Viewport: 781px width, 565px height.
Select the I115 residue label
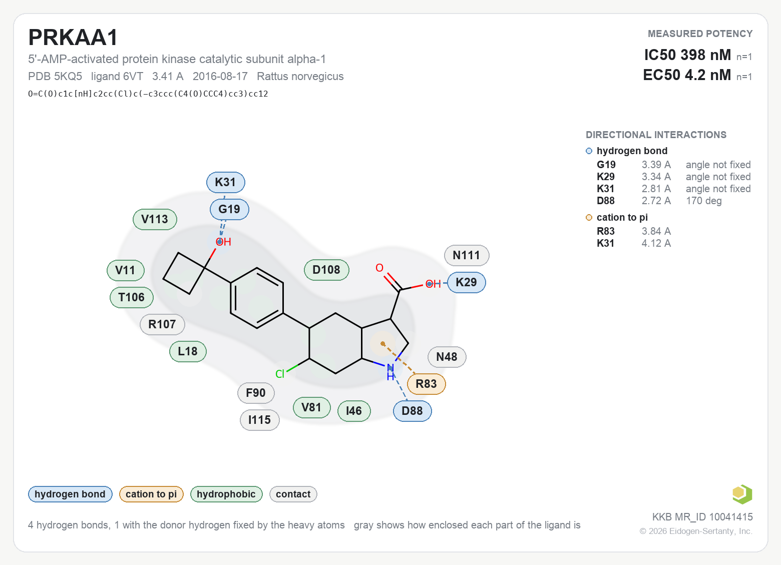click(260, 420)
